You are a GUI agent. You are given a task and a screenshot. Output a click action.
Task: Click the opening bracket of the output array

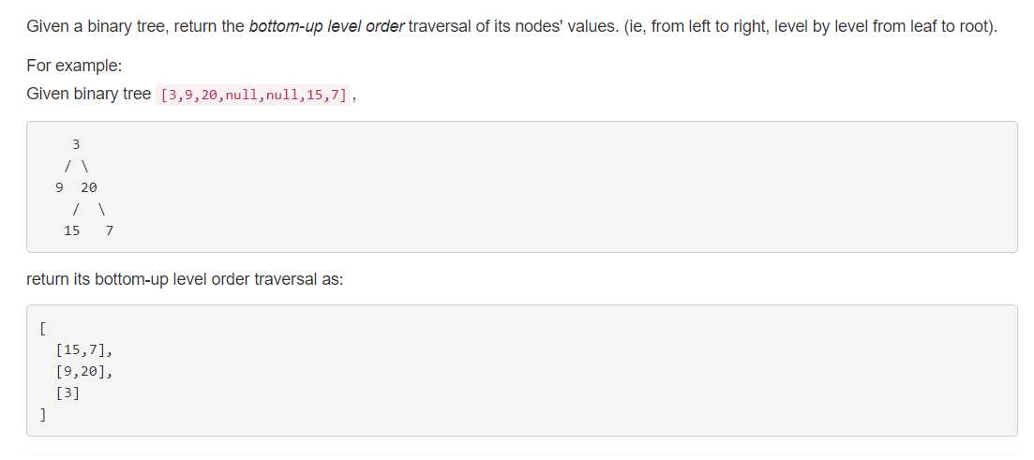point(43,329)
